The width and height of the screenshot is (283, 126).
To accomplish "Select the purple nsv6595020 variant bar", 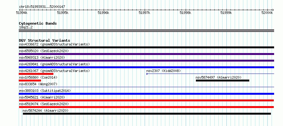I will tap(146, 54).
